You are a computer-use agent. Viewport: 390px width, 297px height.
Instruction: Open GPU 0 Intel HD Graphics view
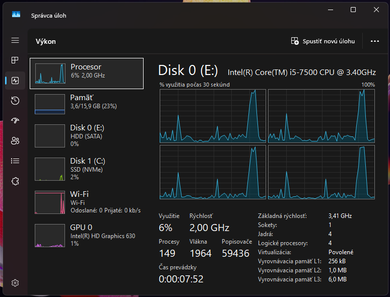pyautogui.click(x=87, y=235)
